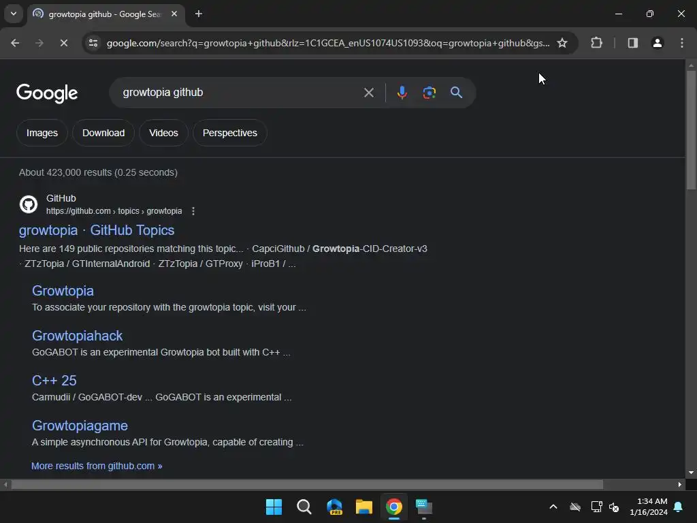Image resolution: width=697 pixels, height=523 pixels.
Task: Filter results by Videos
Action: click(x=163, y=133)
